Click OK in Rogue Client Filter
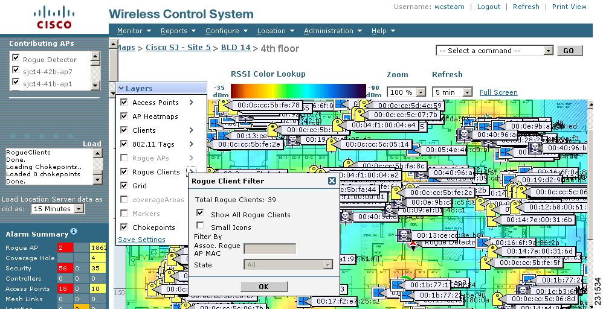This screenshot has height=309, width=603. [x=264, y=287]
